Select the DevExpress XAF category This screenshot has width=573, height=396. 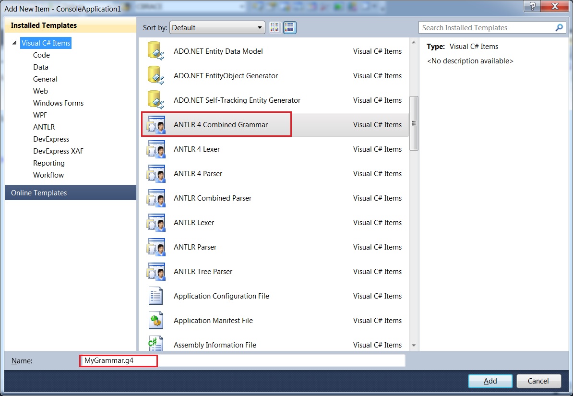pos(58,151)
